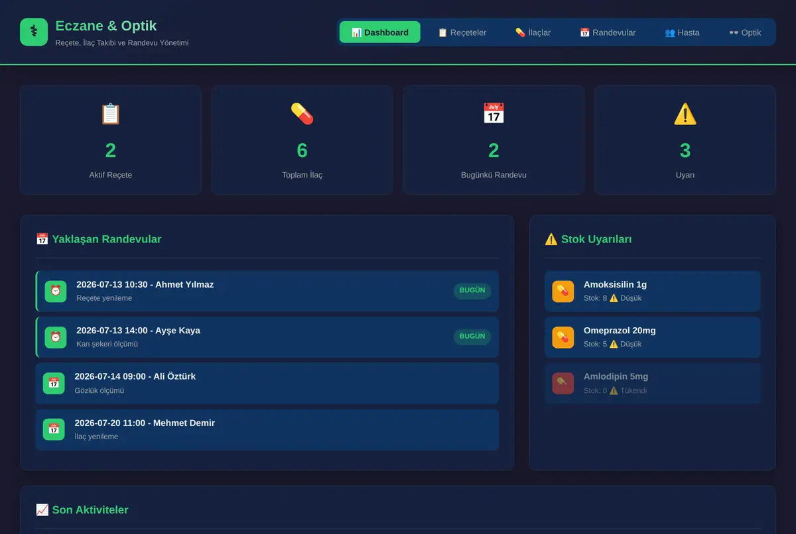
Task: Click the Uyarı count 3
Action: tap(685, 150)
